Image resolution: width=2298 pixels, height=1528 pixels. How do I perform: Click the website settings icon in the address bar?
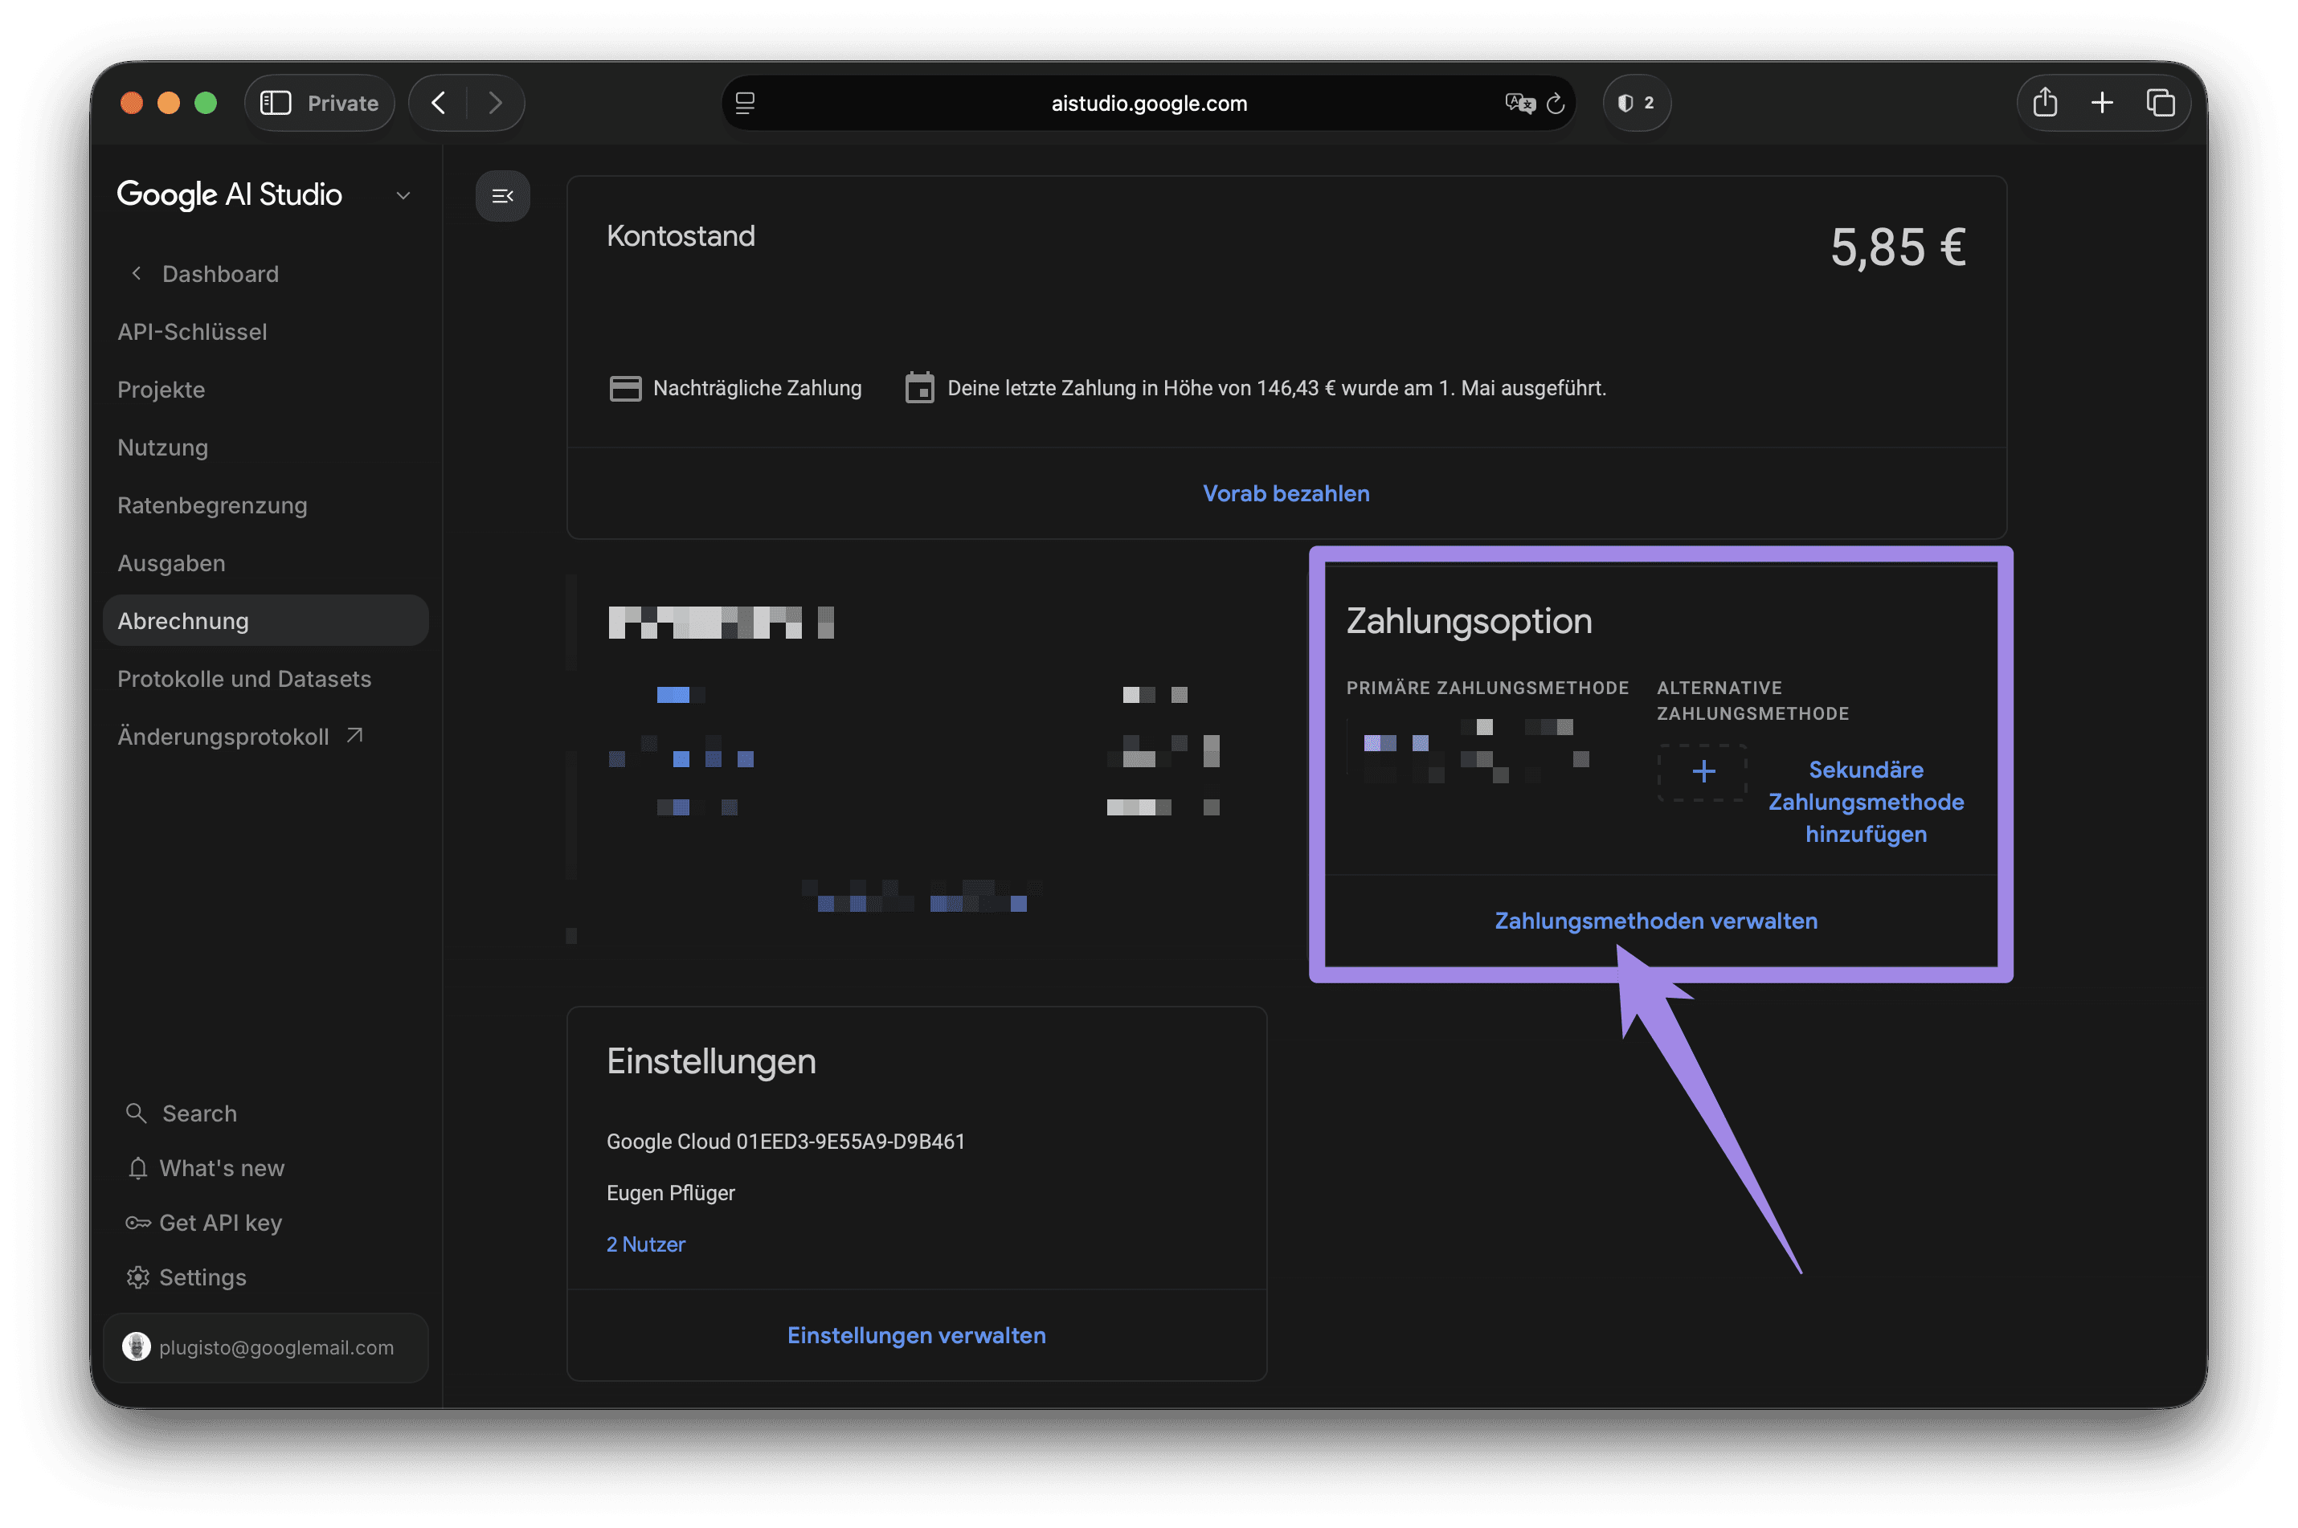pos(745,104)
